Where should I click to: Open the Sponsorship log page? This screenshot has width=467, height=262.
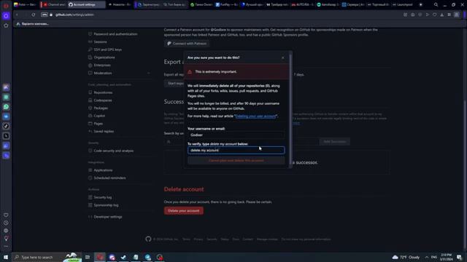tap(106, 205)
